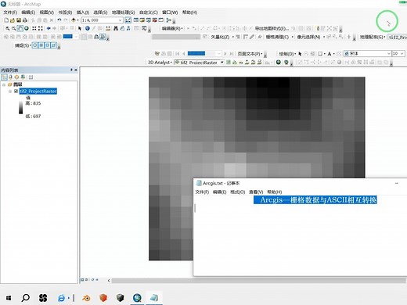Click the highlighted title text in Notepad
This screenshot has width=407, height=305.
pos(315,200)
